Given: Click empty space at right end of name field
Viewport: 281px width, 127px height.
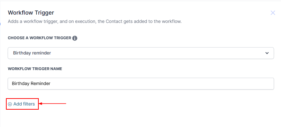Looking at the screenshot, I should [x=251, y=84].
